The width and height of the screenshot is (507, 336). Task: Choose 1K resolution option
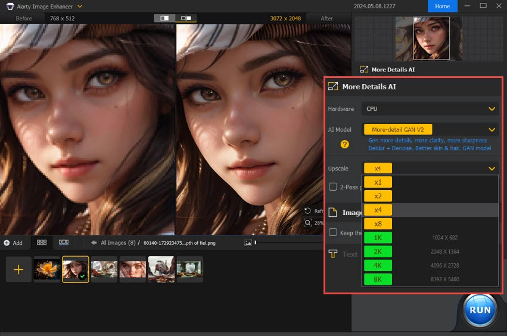pos(378,238)
